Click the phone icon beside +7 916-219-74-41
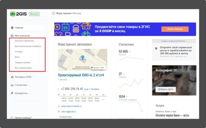The width and height of the screenshot is (206, 128). coord(58,89)
